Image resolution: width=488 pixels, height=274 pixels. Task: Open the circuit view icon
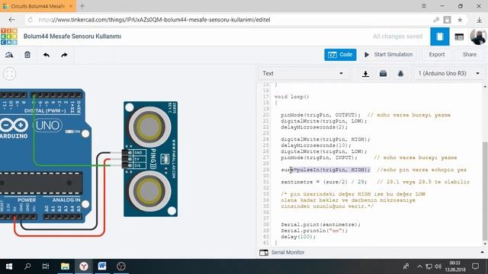439,37
